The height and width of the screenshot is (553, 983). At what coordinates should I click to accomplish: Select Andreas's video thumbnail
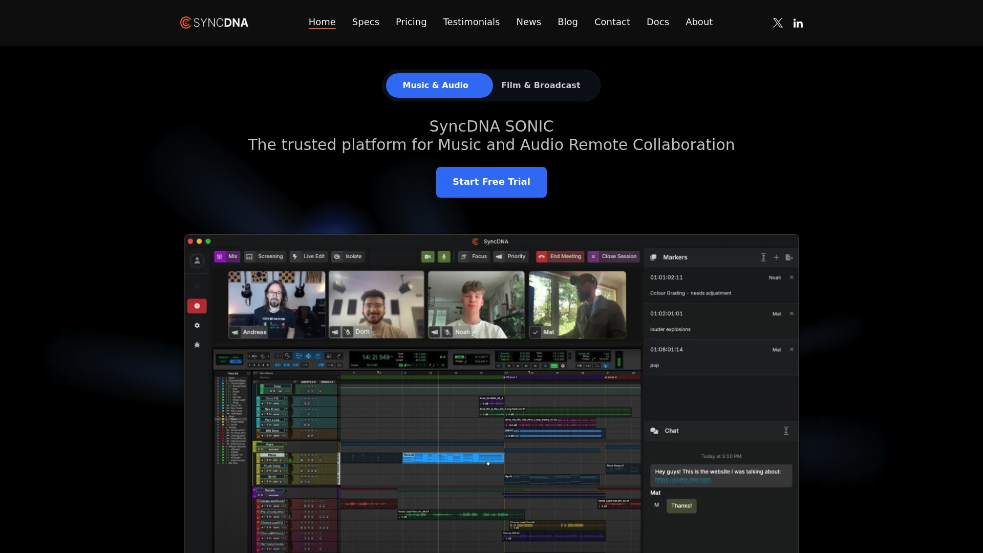click(276, 305)
